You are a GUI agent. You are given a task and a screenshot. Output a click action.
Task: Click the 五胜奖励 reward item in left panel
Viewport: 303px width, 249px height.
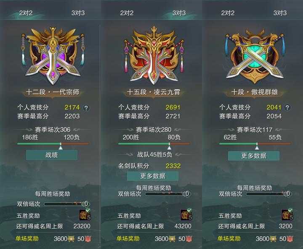[85, 214]
